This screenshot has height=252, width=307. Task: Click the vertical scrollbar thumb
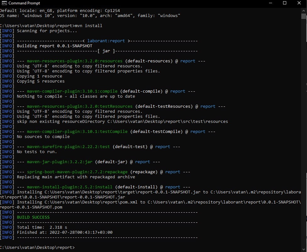tap(304, 16)
